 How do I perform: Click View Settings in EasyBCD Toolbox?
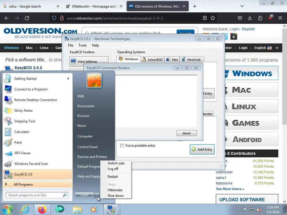[89, 61]
